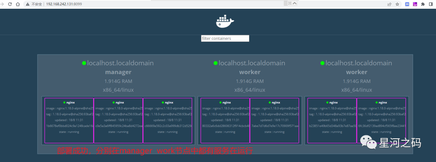Click green dot of nginx container 6fc36df2

click(x=377, y=103)
